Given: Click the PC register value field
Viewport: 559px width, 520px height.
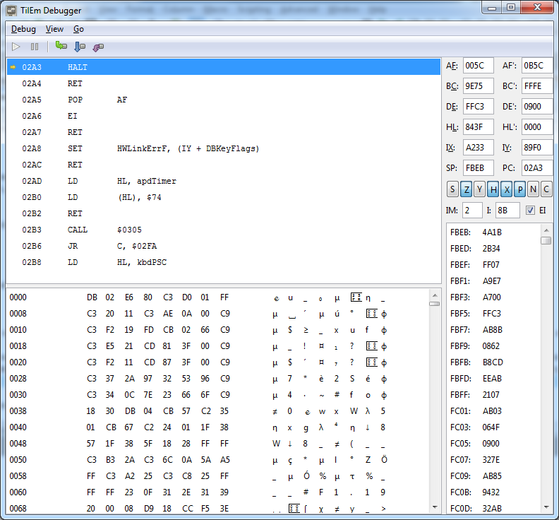Looking at the screenshot, I should coord(536,168).
